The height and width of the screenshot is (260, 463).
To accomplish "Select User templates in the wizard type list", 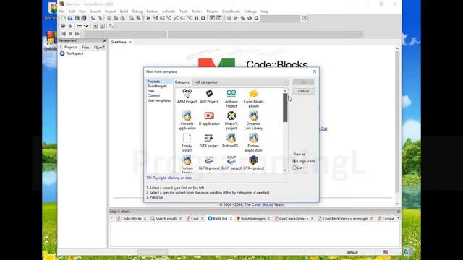I will [159, 100].
